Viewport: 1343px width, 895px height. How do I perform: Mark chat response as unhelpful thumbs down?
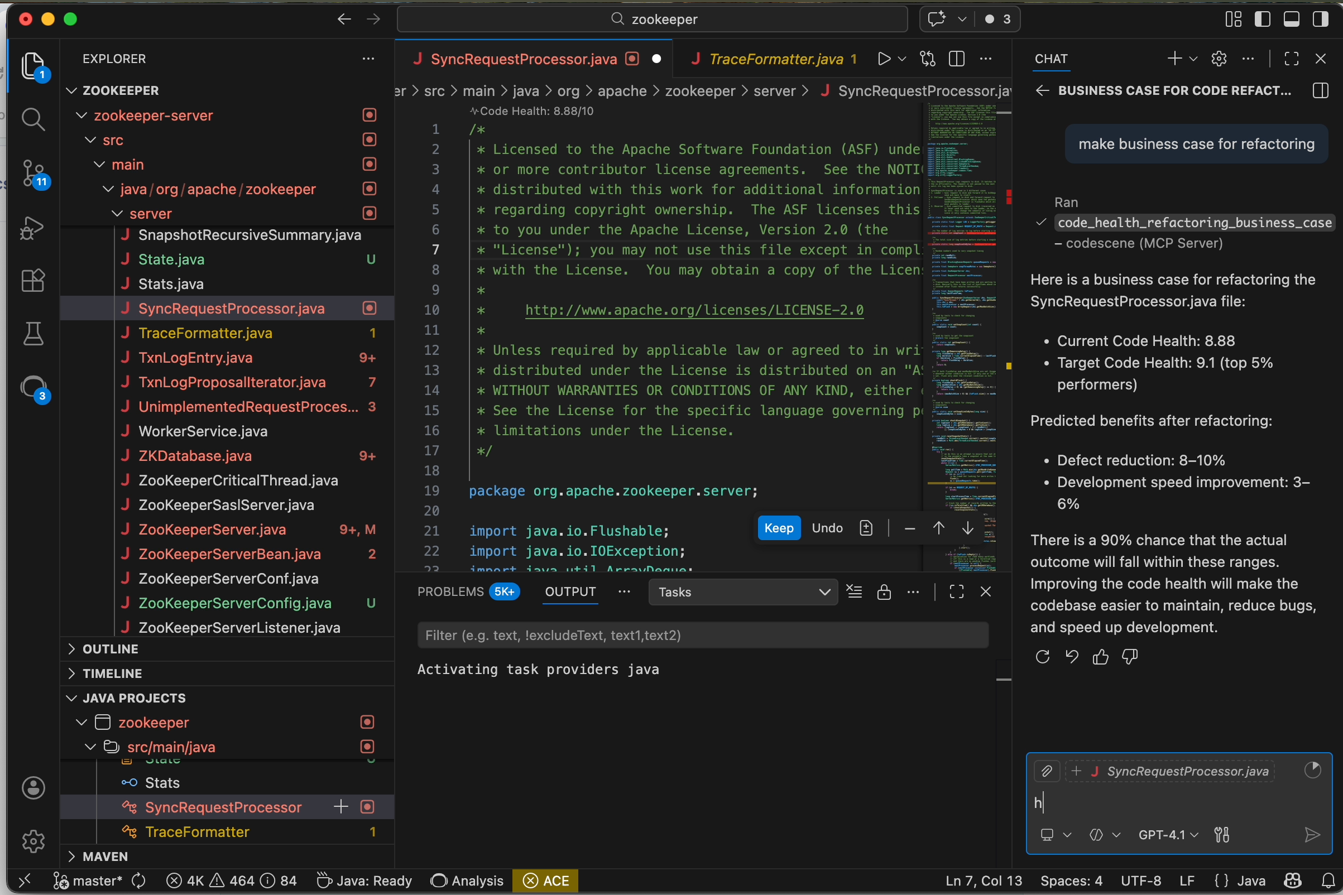pyautogui.click(x=1129, y=657)
